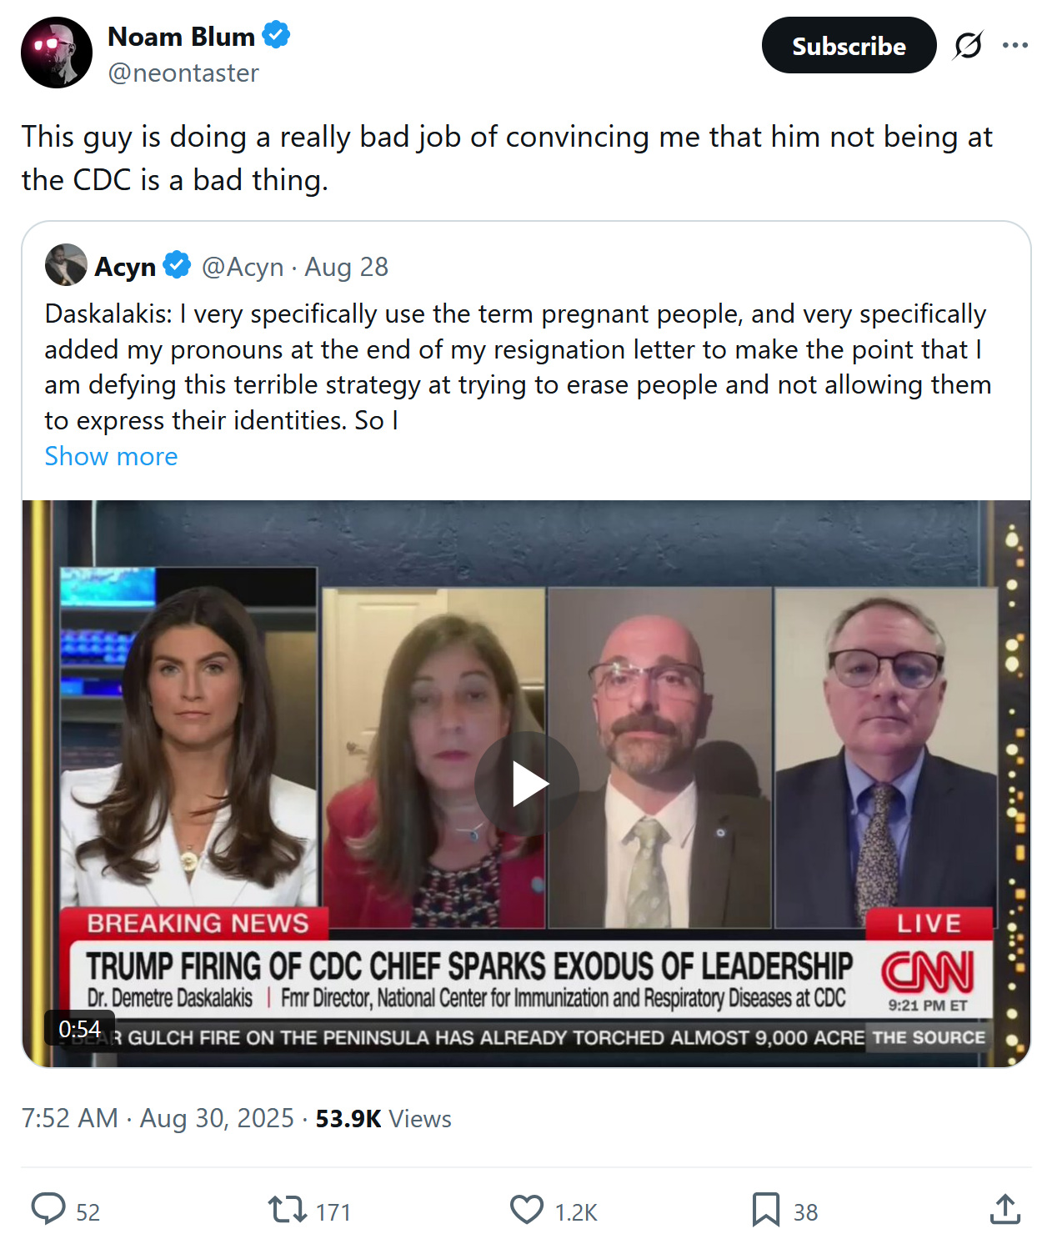Click Noam Blum's blue verified badge
The image size is (1057, 1249).
tap(276, 36)
